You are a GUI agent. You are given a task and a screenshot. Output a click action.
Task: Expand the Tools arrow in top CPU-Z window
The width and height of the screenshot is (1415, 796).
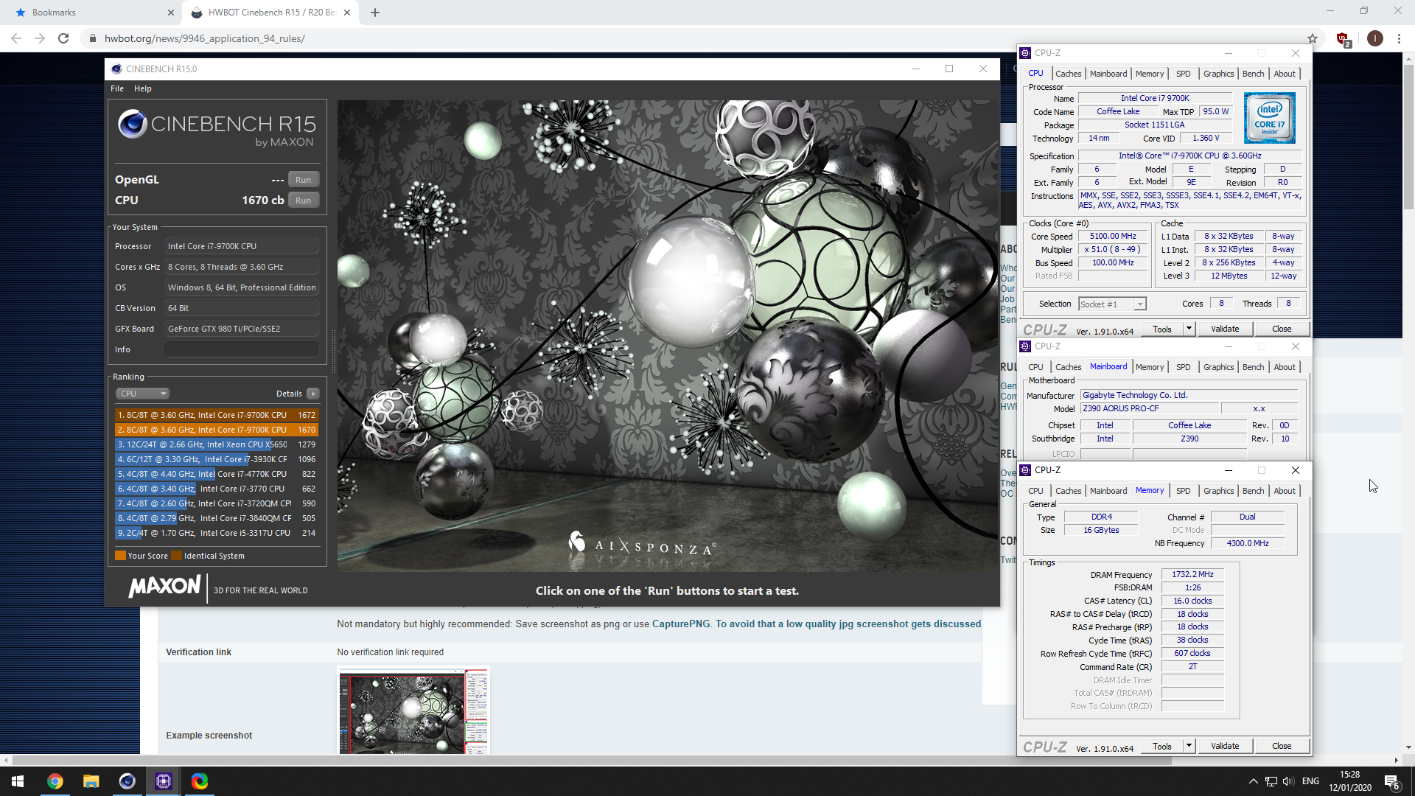[1189, 329]
